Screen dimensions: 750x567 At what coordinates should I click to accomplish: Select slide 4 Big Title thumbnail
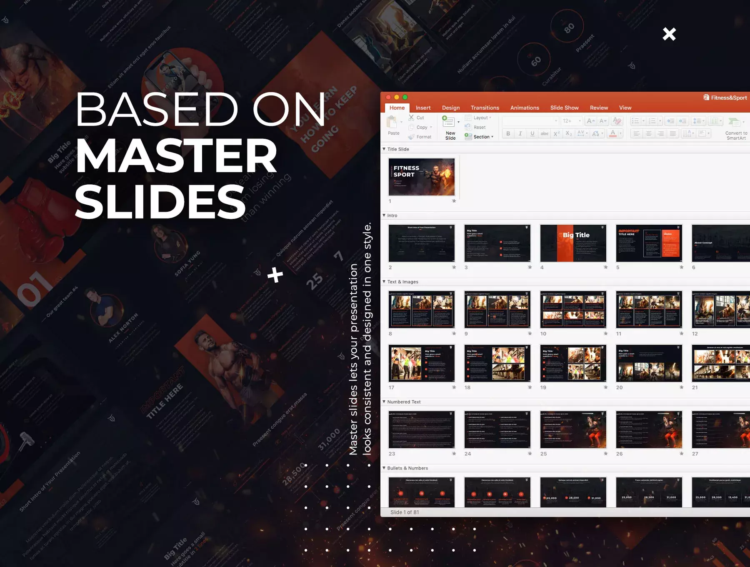tap(573, 243)
